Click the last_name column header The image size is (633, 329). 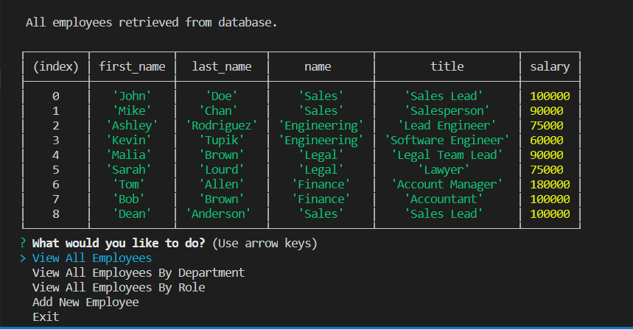click(x=222, y=66)
